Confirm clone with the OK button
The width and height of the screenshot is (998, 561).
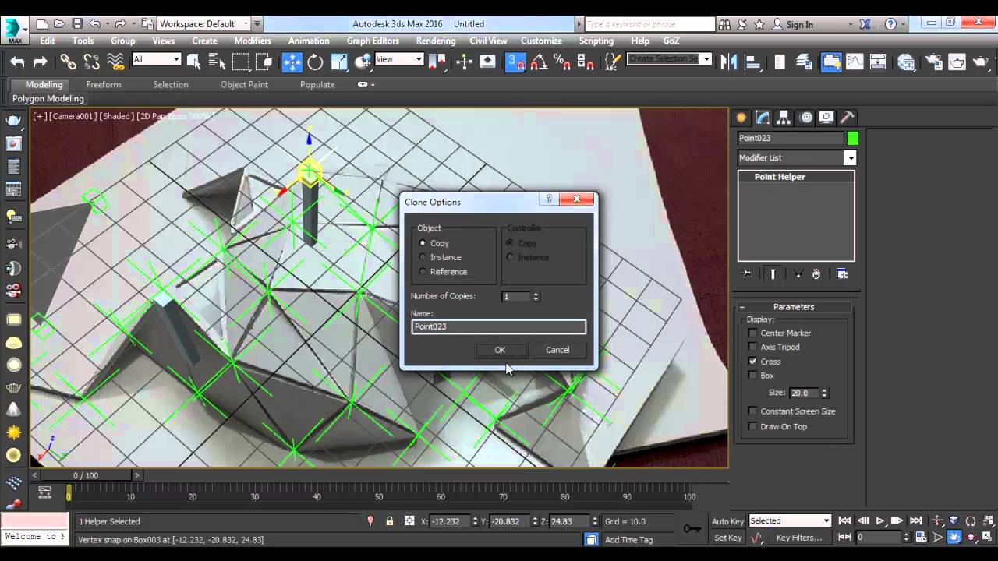500,350
